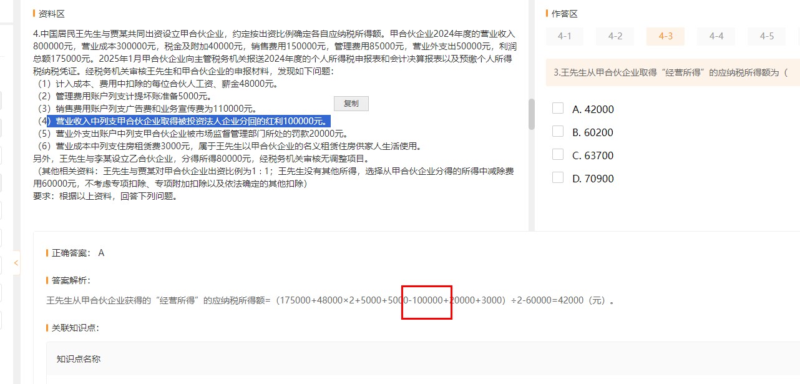Check the box for option C. 63700
800x384 pixels.
(x=558, y=154)
